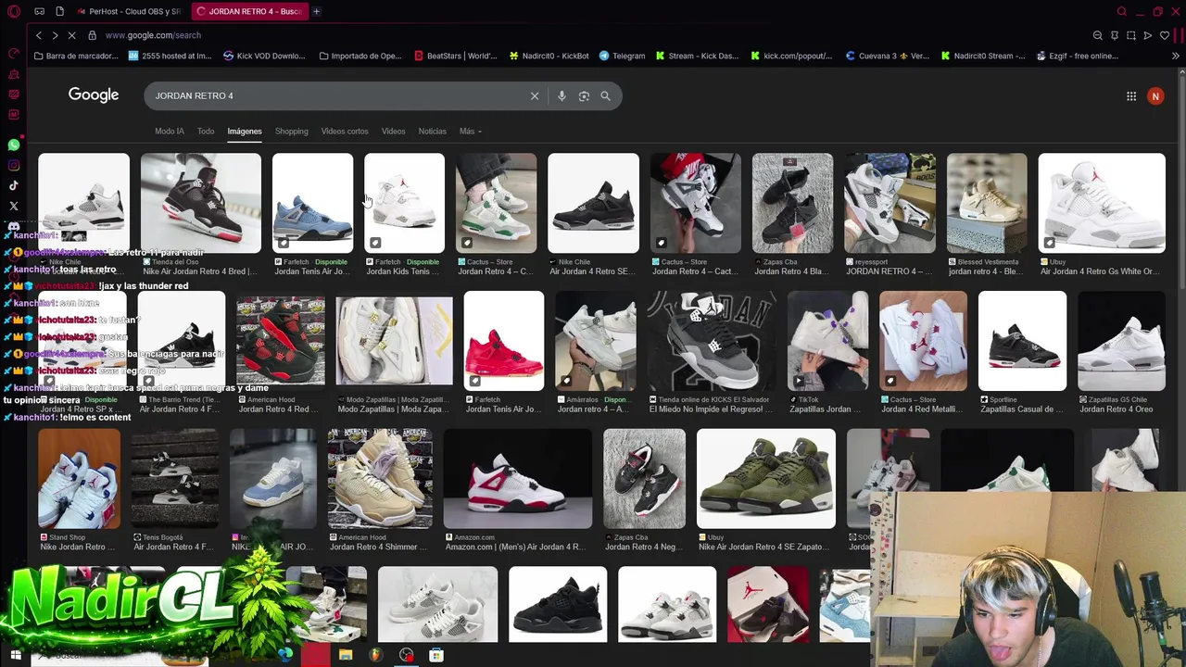The image size is (1186, 667).
Task: Open Jordan Retro 4 Oreo image
Action: (x=1121, y=341)
